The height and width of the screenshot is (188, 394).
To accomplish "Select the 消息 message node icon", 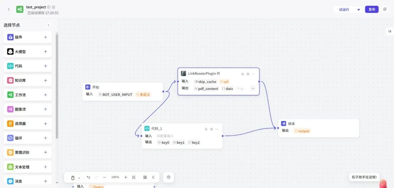I will click(10, 181).
